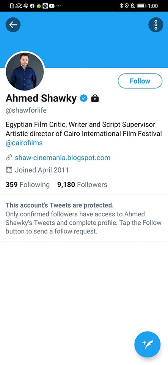
Task: Tap the blue verified badge
Action: click(x=83, y=98)
